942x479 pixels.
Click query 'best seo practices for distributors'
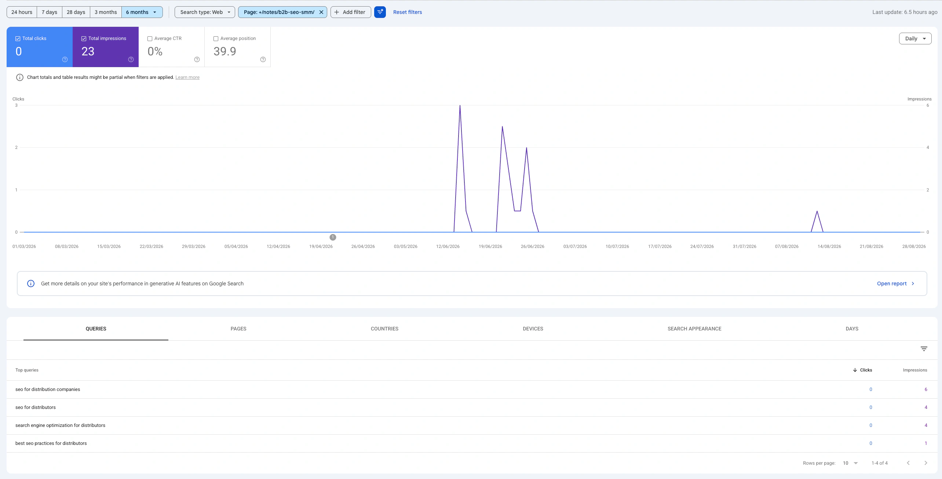pos(51,443)
